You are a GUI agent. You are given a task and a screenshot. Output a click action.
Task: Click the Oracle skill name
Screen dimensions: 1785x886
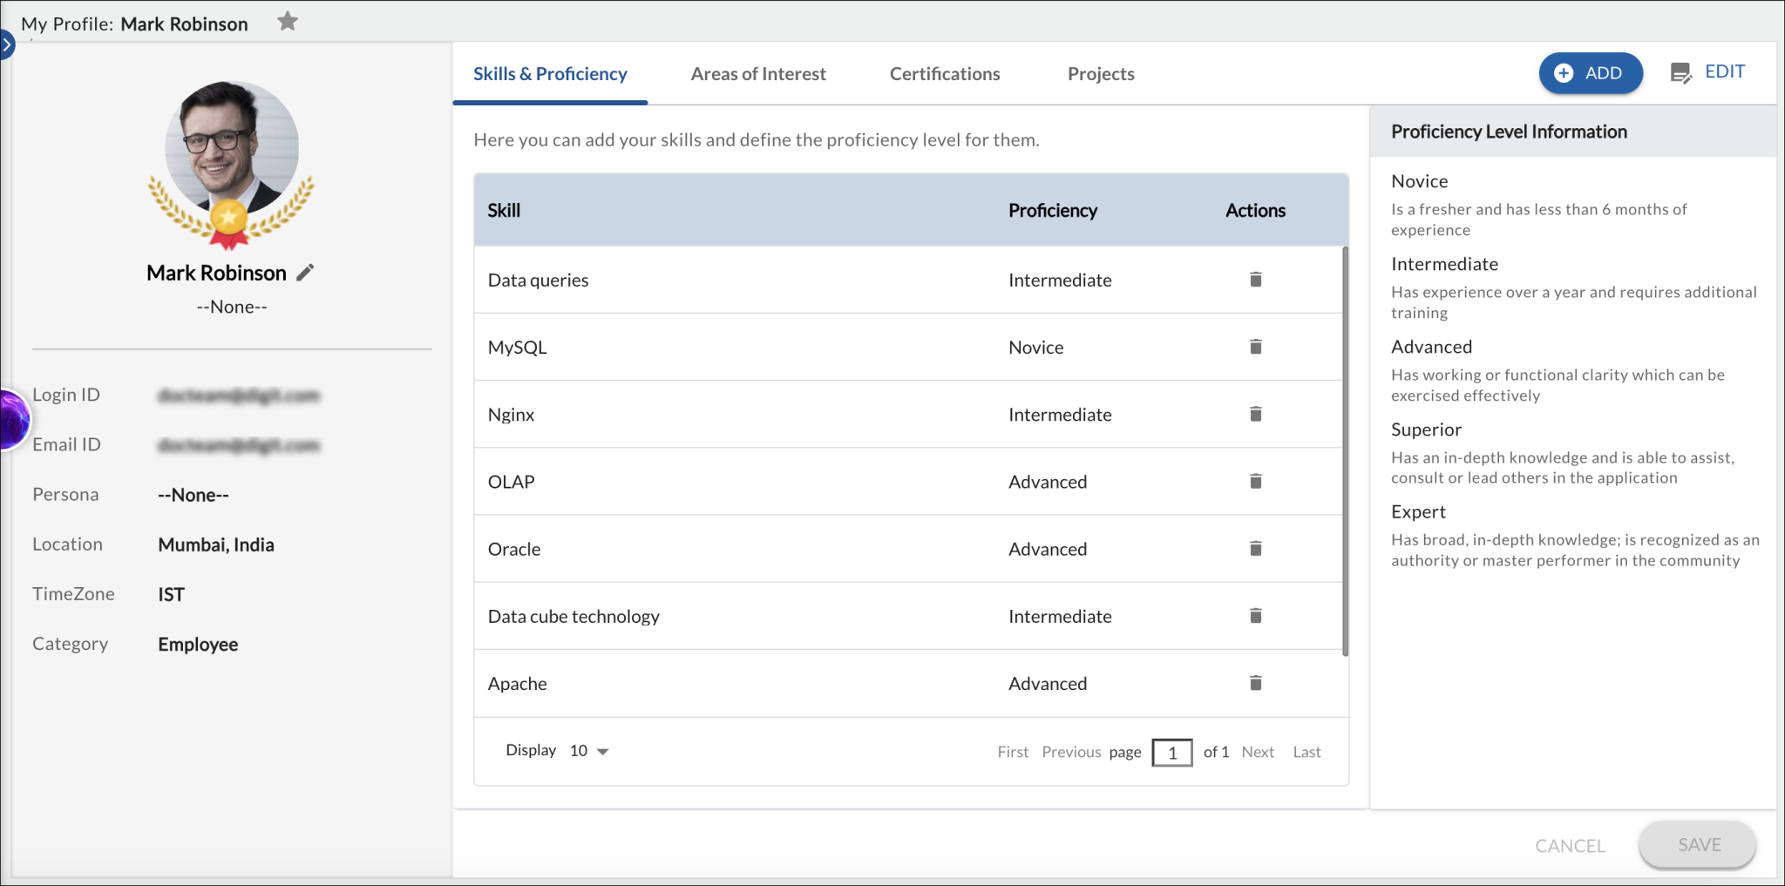(514, 549)
